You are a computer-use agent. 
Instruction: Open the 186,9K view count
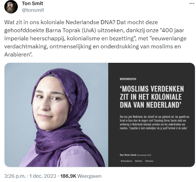coord(68,176)
